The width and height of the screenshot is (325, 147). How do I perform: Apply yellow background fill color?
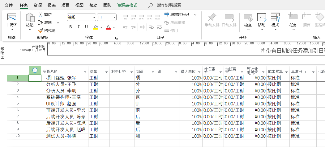[96, 27]
